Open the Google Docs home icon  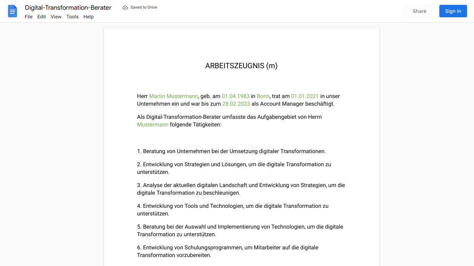[12, 11]
